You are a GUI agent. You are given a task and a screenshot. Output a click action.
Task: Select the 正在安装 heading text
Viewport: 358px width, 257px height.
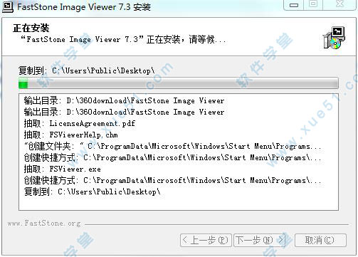tap(31, 28)
